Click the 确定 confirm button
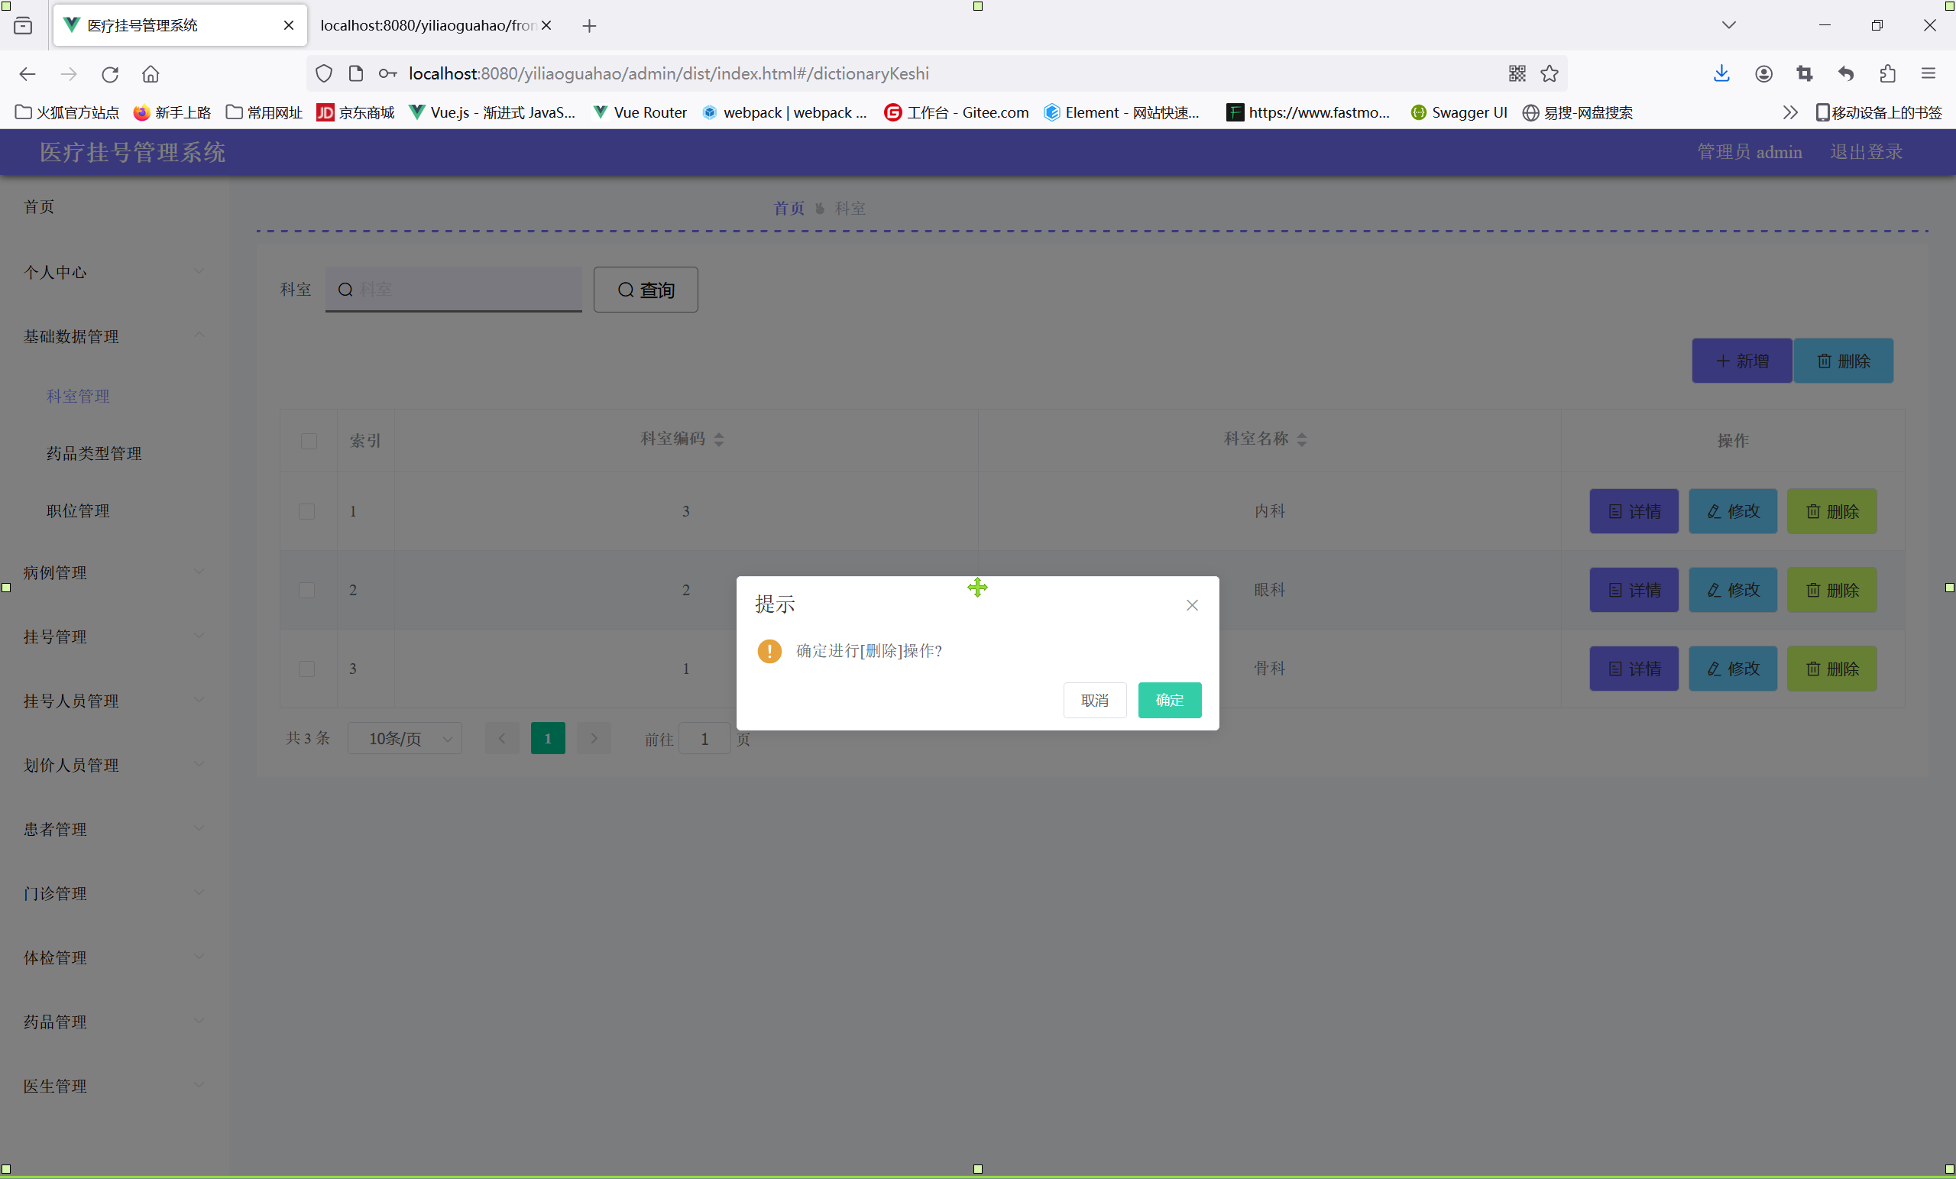Image resolution: width=1956 pixels, height=1179 pixels. click(x=1168, y=700)
